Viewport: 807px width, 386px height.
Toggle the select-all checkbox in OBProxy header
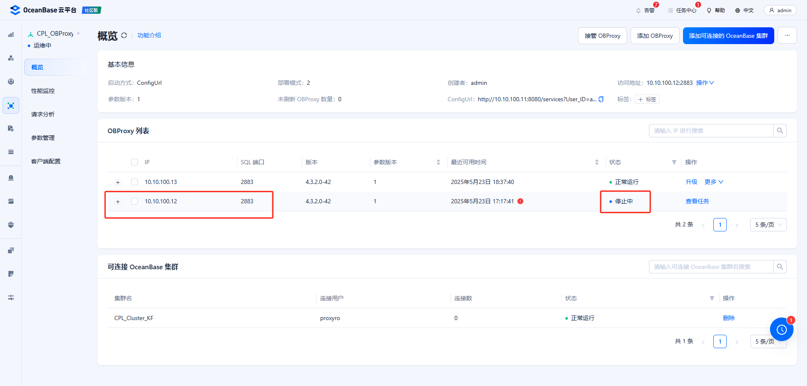coord(134,162)
